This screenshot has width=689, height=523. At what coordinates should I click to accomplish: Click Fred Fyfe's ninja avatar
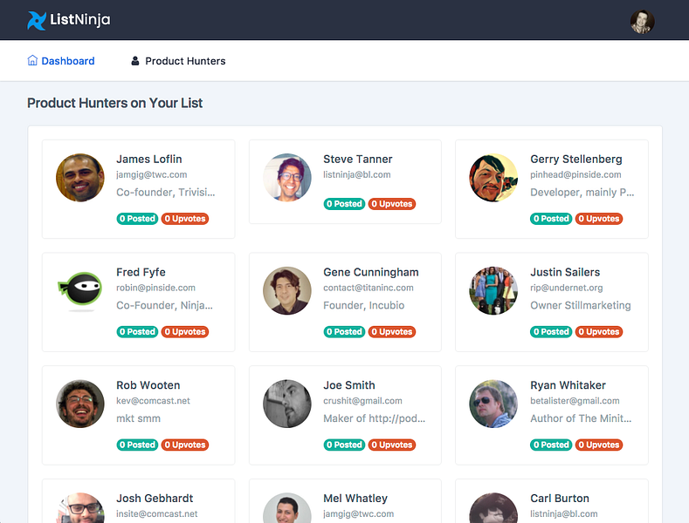point(80,291)
